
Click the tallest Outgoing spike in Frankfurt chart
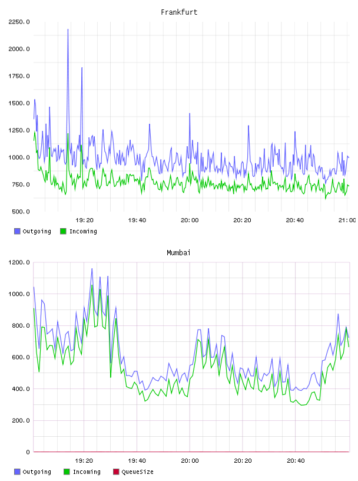68,29
